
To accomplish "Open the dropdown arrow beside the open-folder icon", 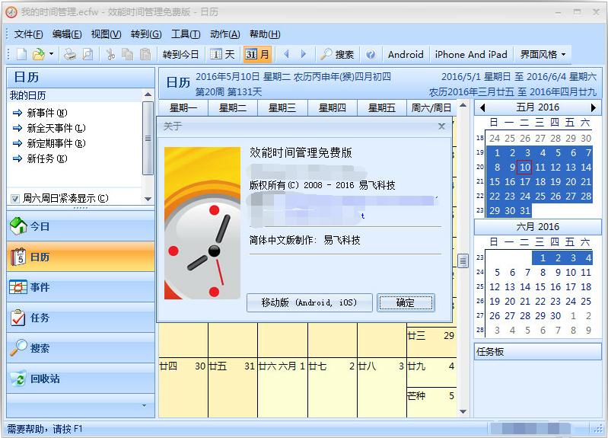I will 51,54.
